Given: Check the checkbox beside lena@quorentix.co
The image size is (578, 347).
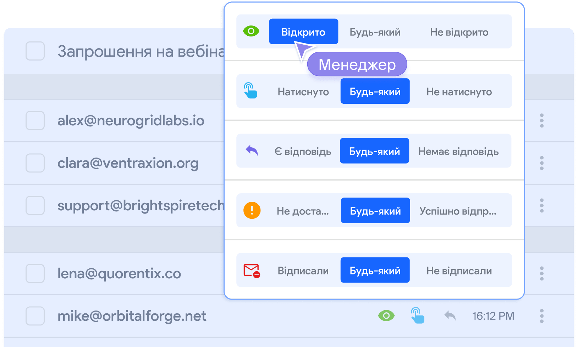Looking at the screenshot, I should (35, 273).
